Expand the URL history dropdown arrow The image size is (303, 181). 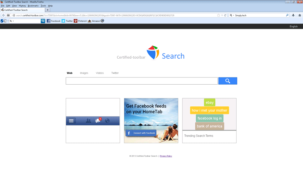(222, 15)
